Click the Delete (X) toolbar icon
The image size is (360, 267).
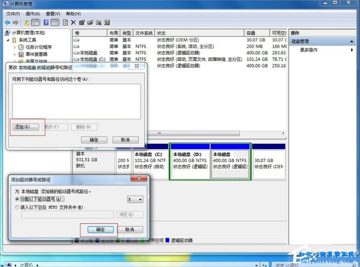click(73, 22)
